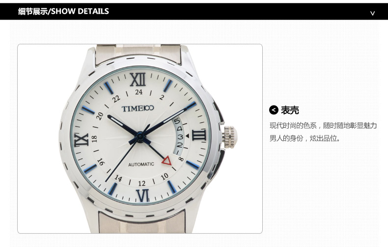The height and width of the screenshot is (247, 388).
Task: Click the black arrow icon beside 表壳
Action: click(x=274, y=110)
